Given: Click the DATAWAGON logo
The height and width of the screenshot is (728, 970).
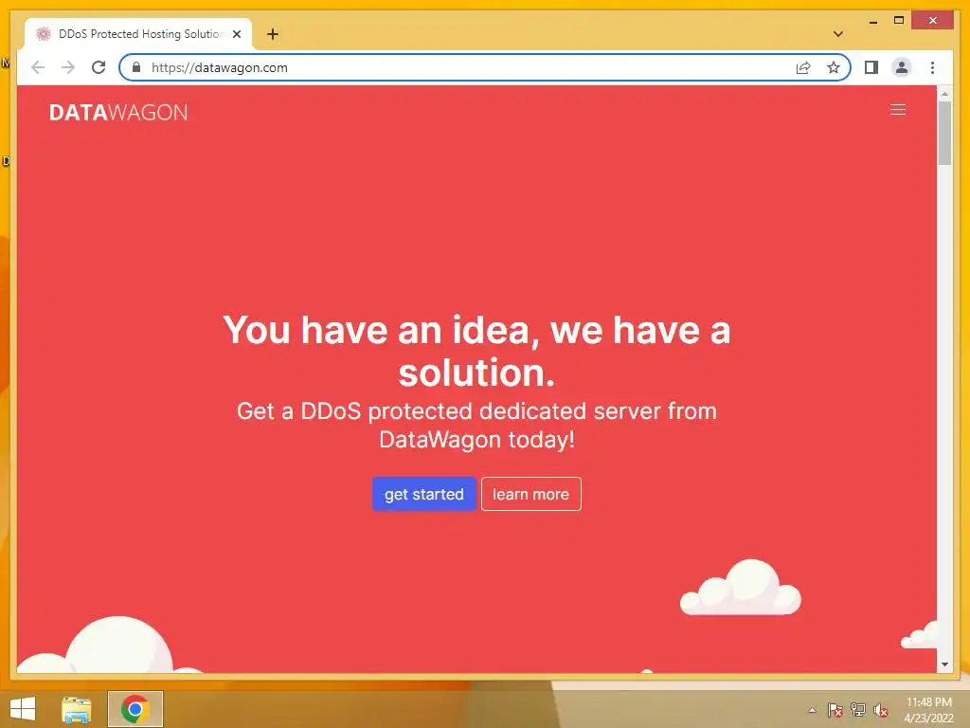Looking at the screenshot, I should click(118, 112).
